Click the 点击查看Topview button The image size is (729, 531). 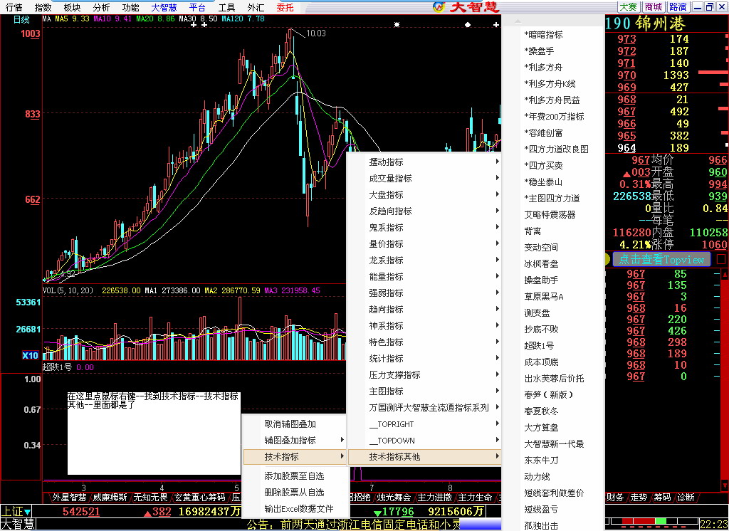661,260
